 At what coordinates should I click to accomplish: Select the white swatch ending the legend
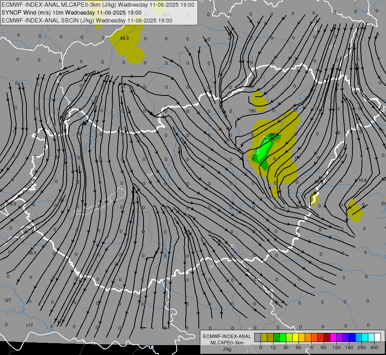[x=378, y=338]
